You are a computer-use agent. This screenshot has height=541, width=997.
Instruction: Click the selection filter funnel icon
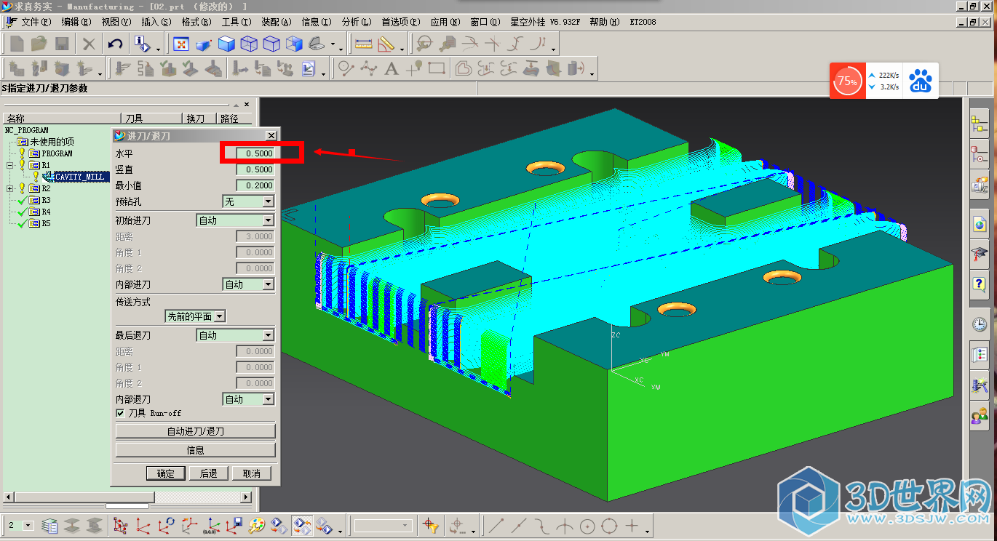pos(430,525)
